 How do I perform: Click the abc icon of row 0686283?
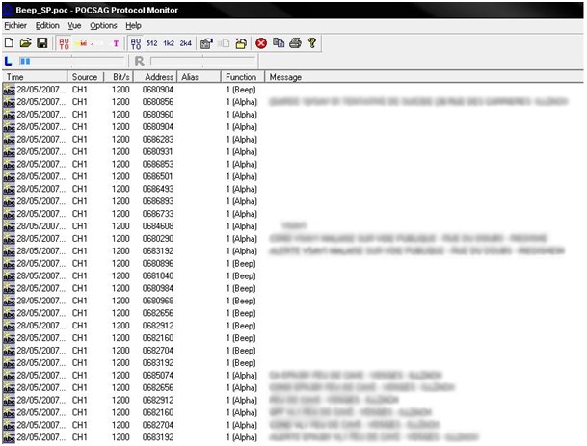pyautogui.click(x=9, y=140)
